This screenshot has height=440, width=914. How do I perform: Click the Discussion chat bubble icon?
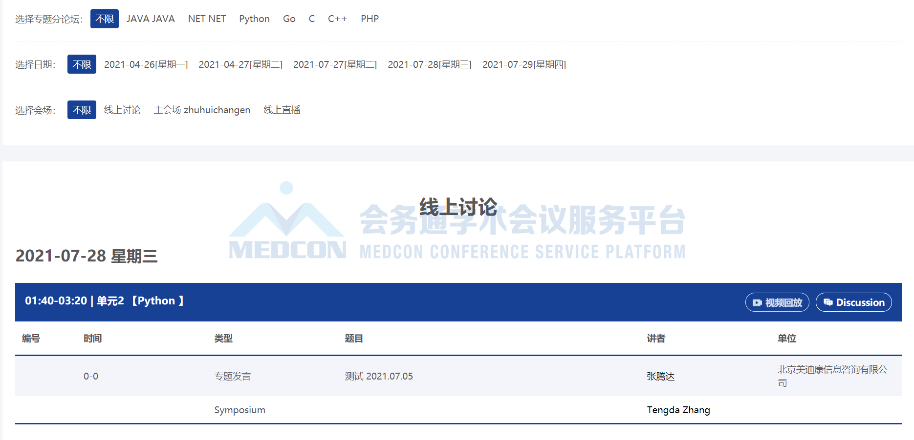[x=828, y=302]
